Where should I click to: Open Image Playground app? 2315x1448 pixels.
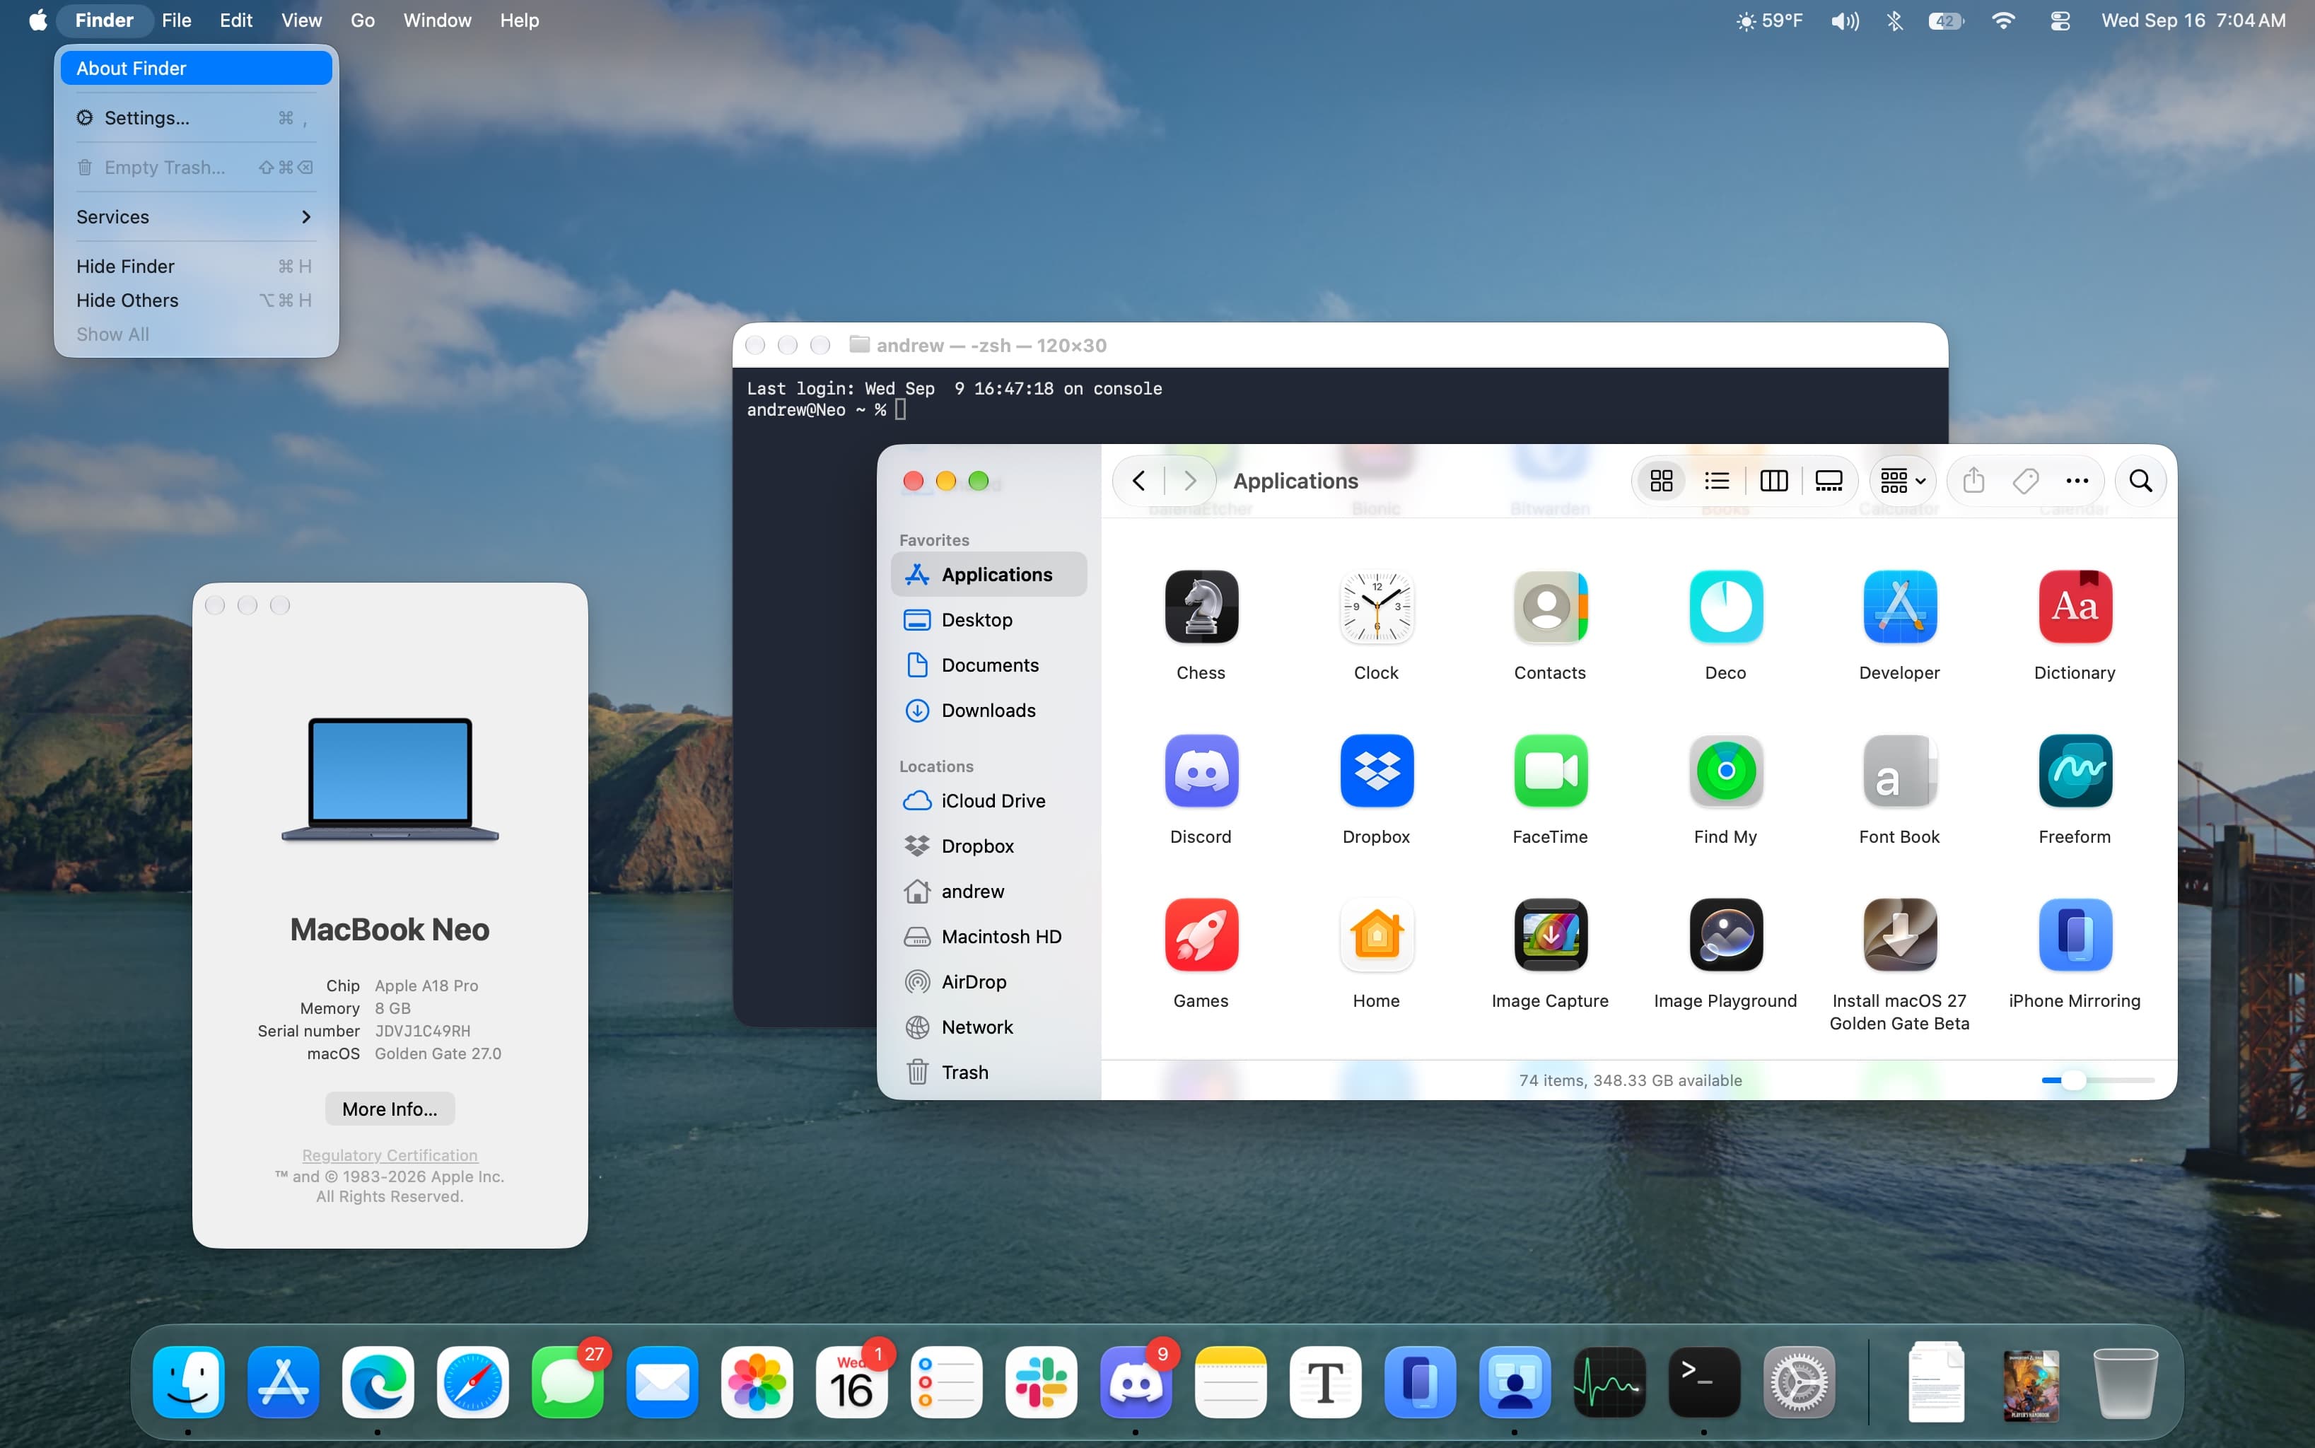click(x=1726, y=935)
